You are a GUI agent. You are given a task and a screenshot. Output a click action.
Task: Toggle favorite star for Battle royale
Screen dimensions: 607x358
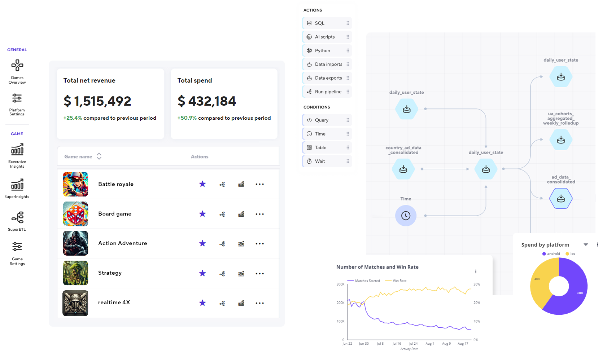pyautogui.click(x=202, y=184)
